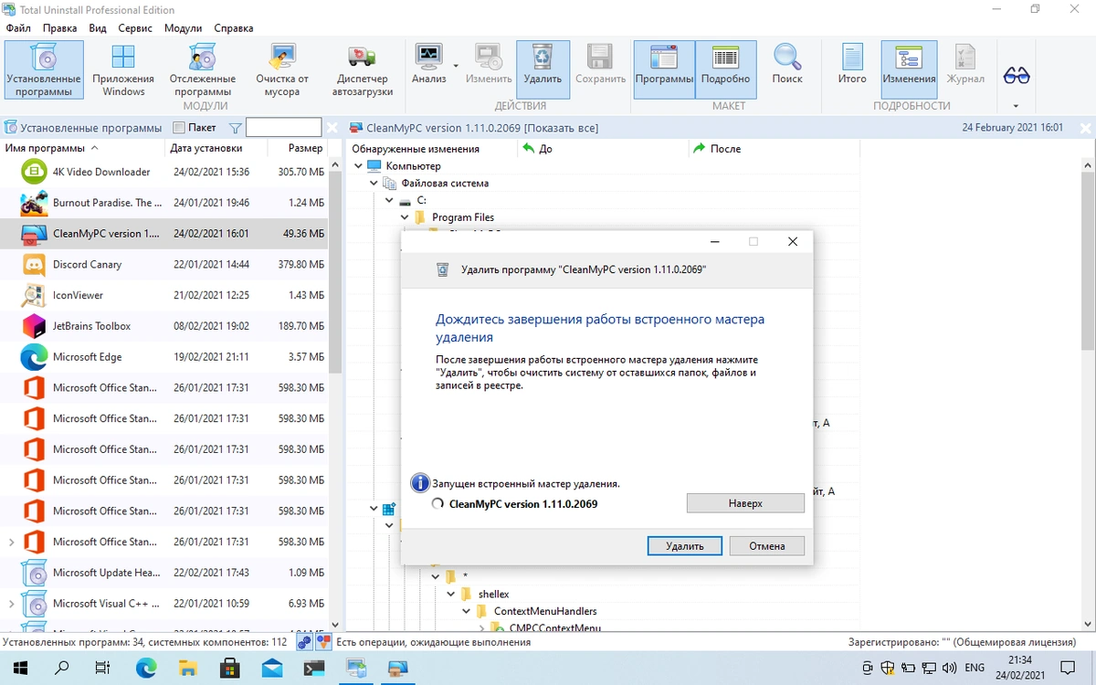The image size is (1096, 685).
Task: Open the View (Вид) menu
Action: (x=98, y=28)
